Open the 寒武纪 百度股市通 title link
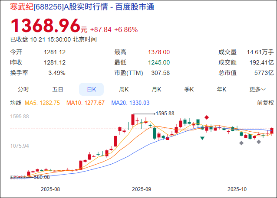The image size is (277, 198). click(x=82, y=7)
